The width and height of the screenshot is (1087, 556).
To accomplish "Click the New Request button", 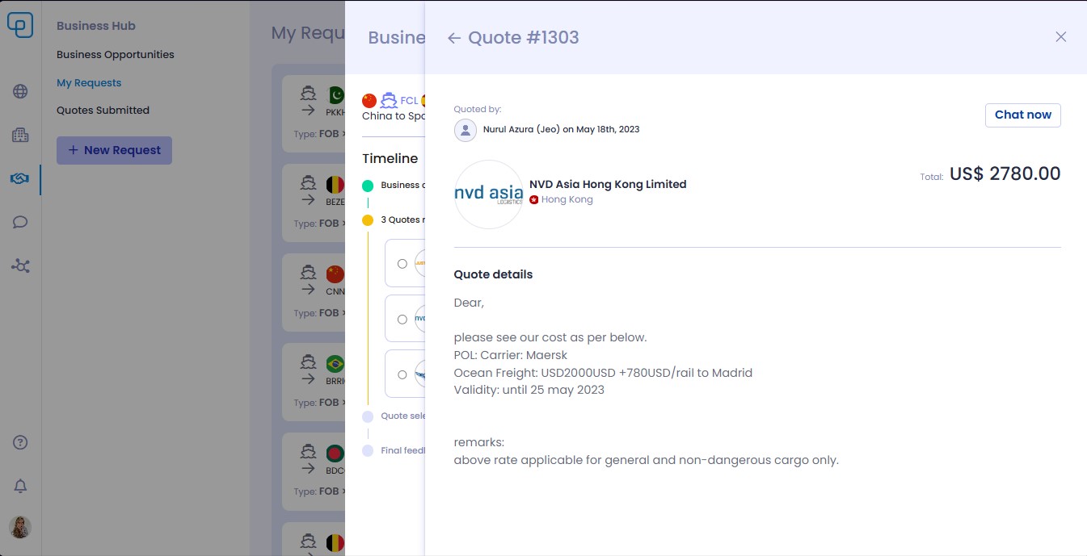I will [114, 150].
